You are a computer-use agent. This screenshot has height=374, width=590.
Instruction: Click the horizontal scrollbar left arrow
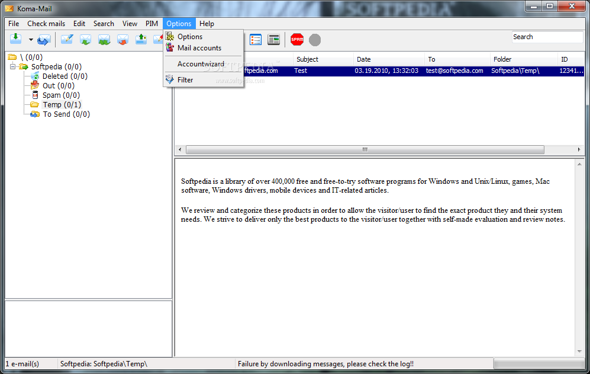(x=180, y=150)
